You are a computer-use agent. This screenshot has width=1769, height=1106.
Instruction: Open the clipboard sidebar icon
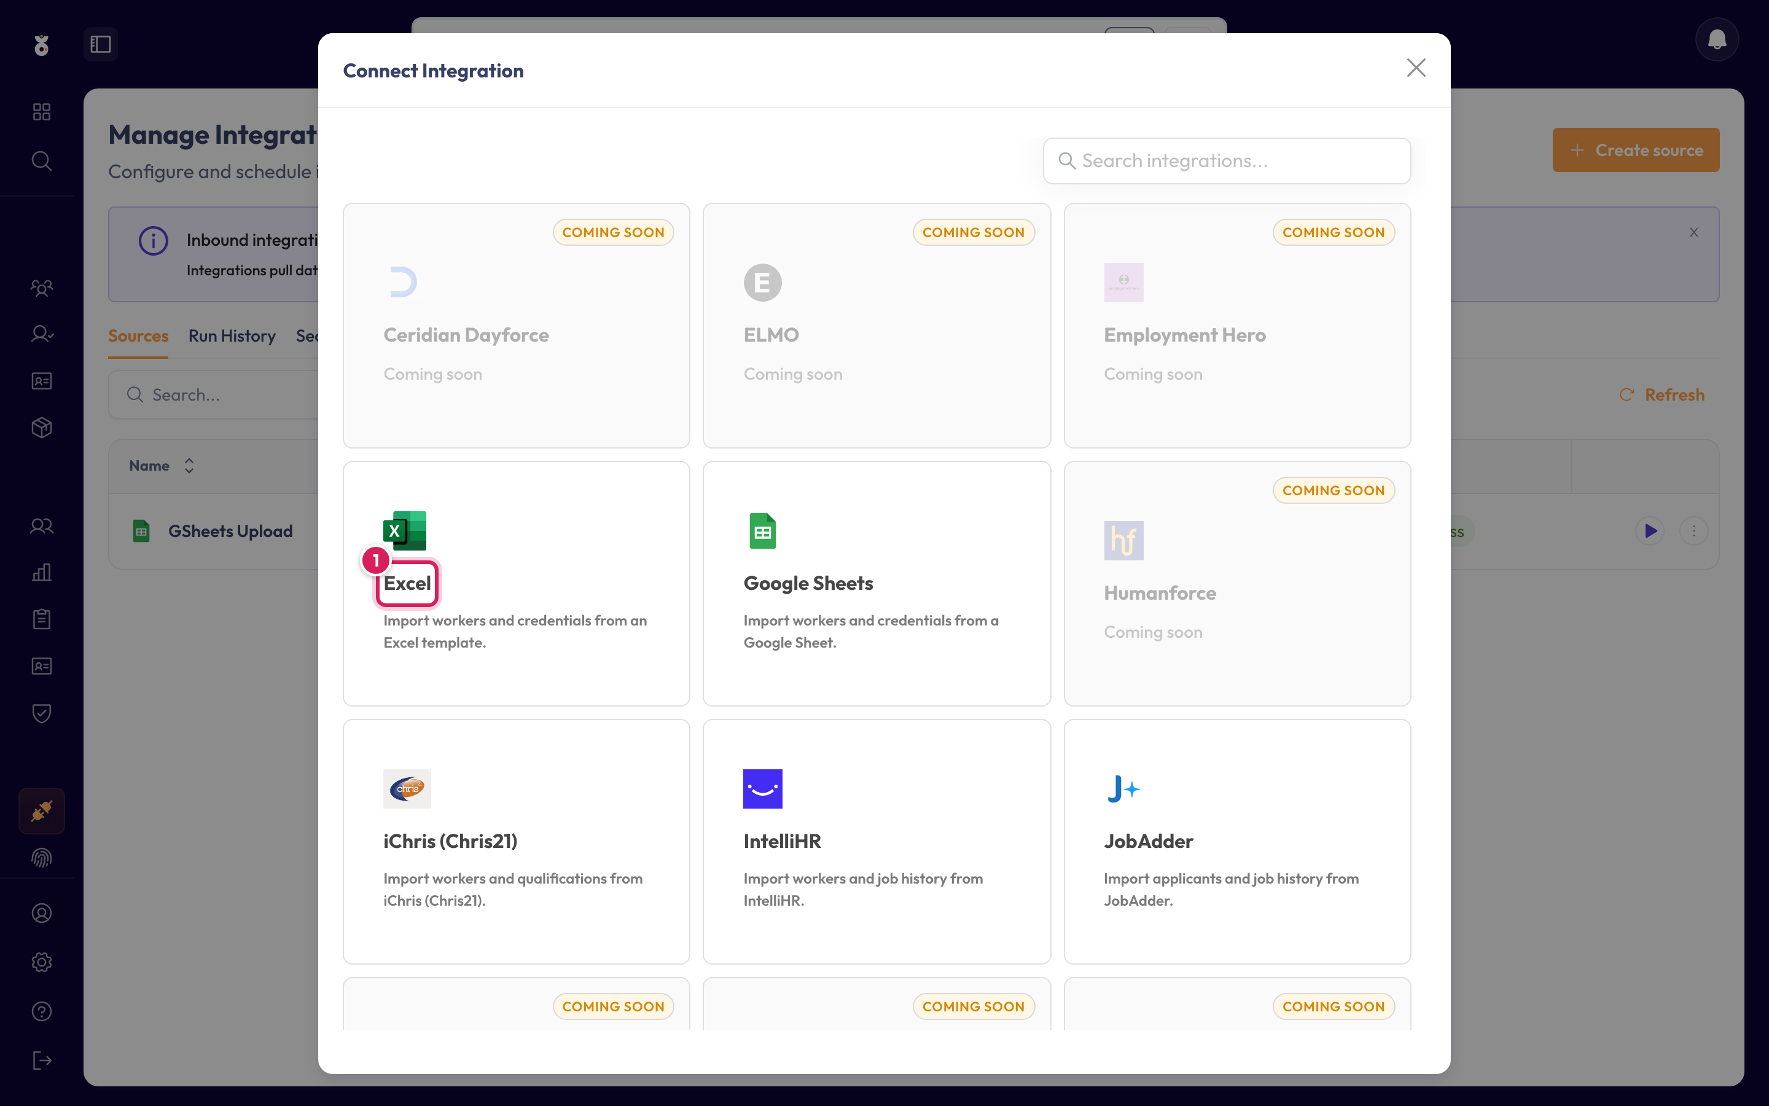click(42, 619)
